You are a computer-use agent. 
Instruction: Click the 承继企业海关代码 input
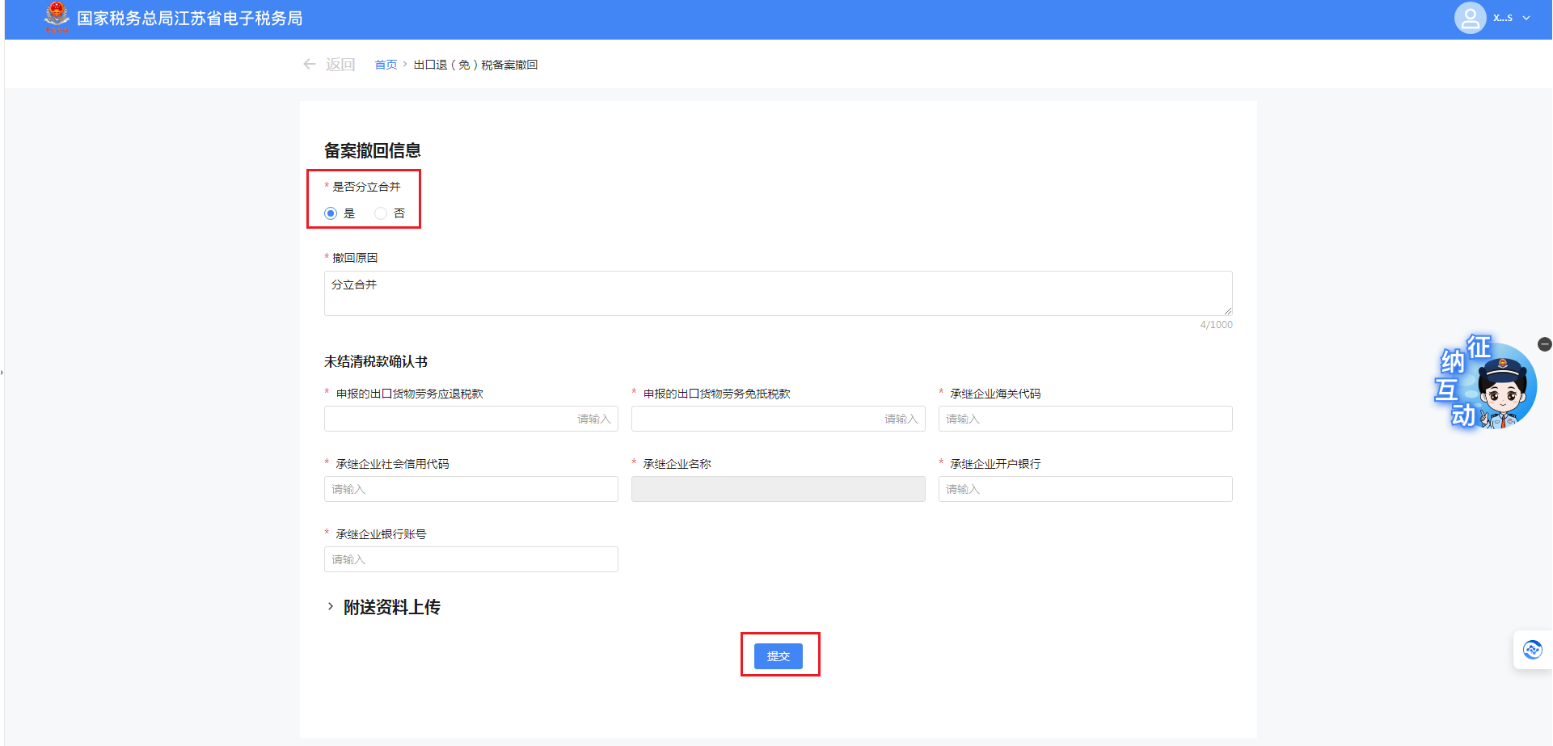tap(1085, 419)
